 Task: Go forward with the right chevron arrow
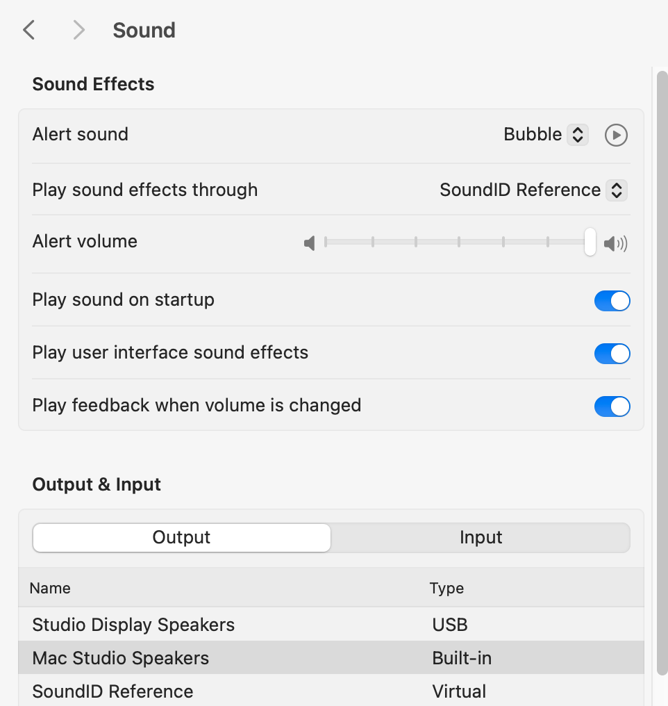[x=78, y=30]
